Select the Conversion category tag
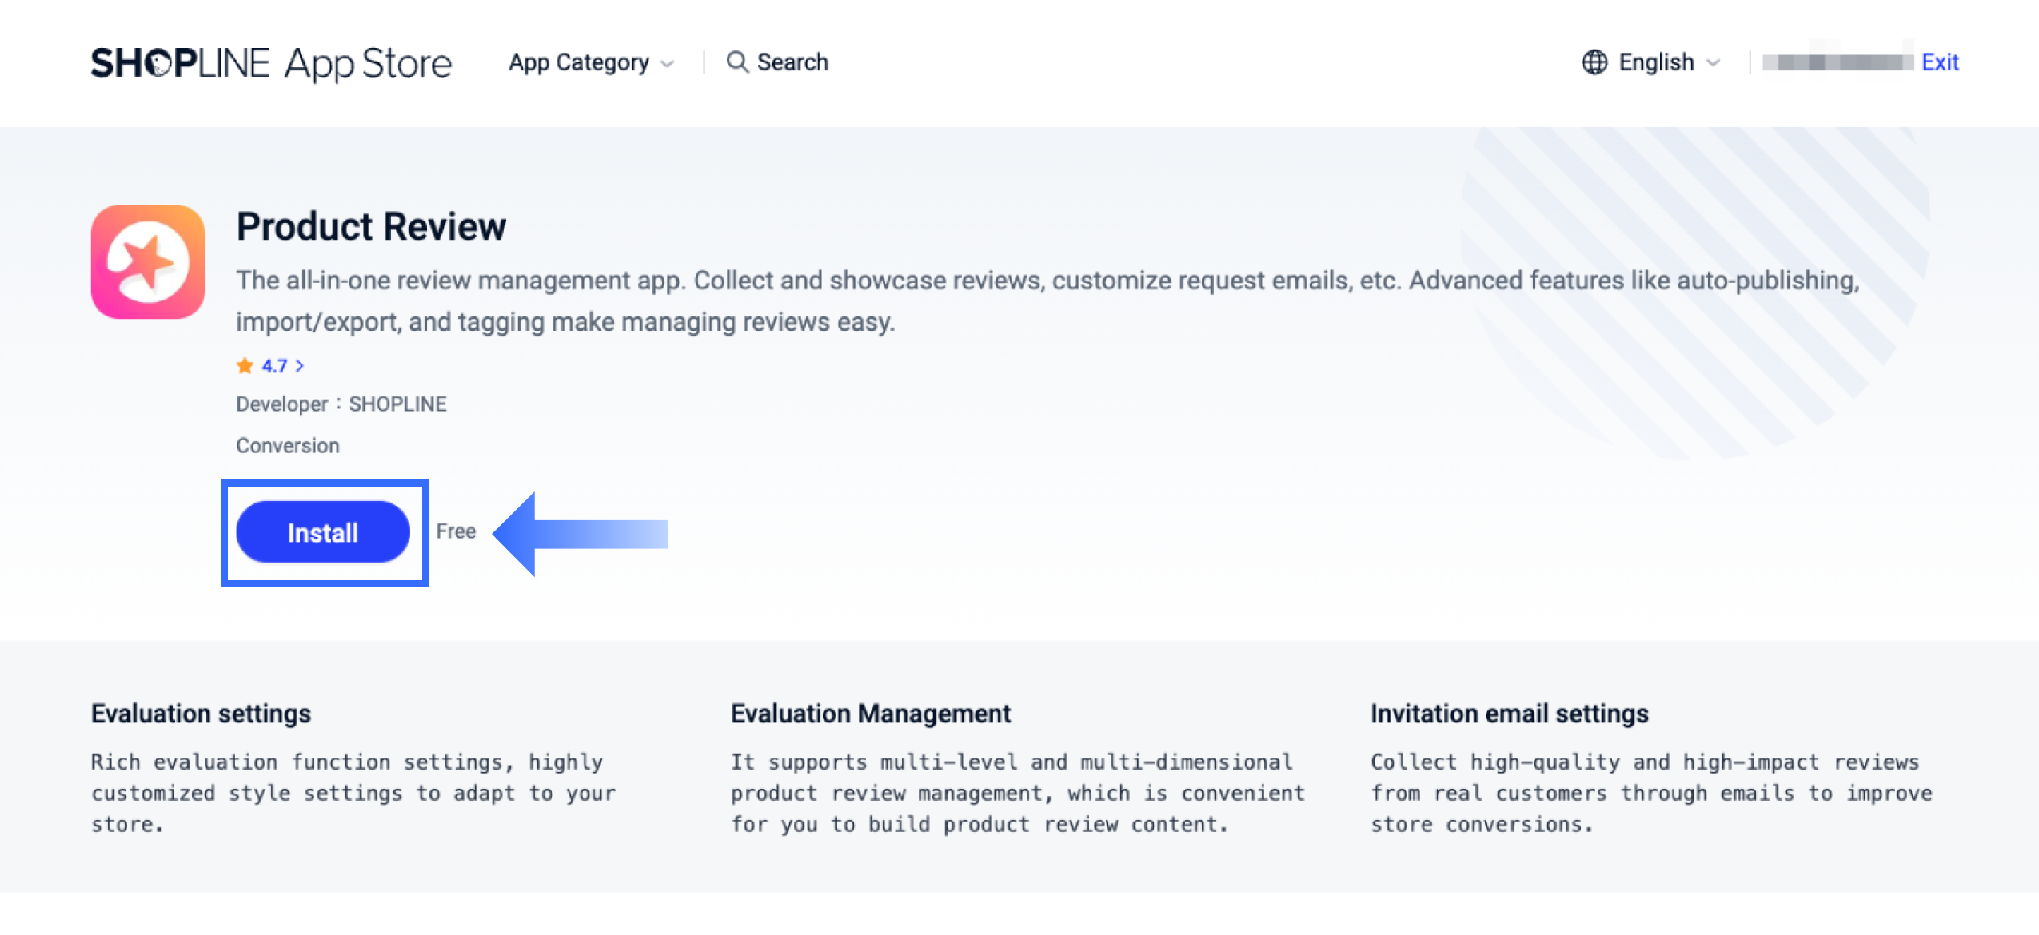Screen dimensions: 2039x935 (287, 445)
